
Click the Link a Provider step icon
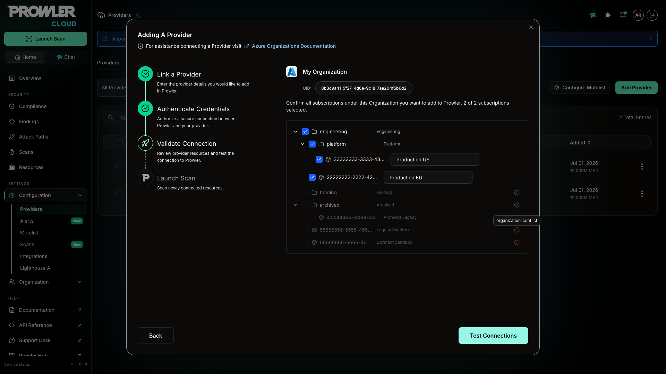pyautogui.click(x=145, y=74)
